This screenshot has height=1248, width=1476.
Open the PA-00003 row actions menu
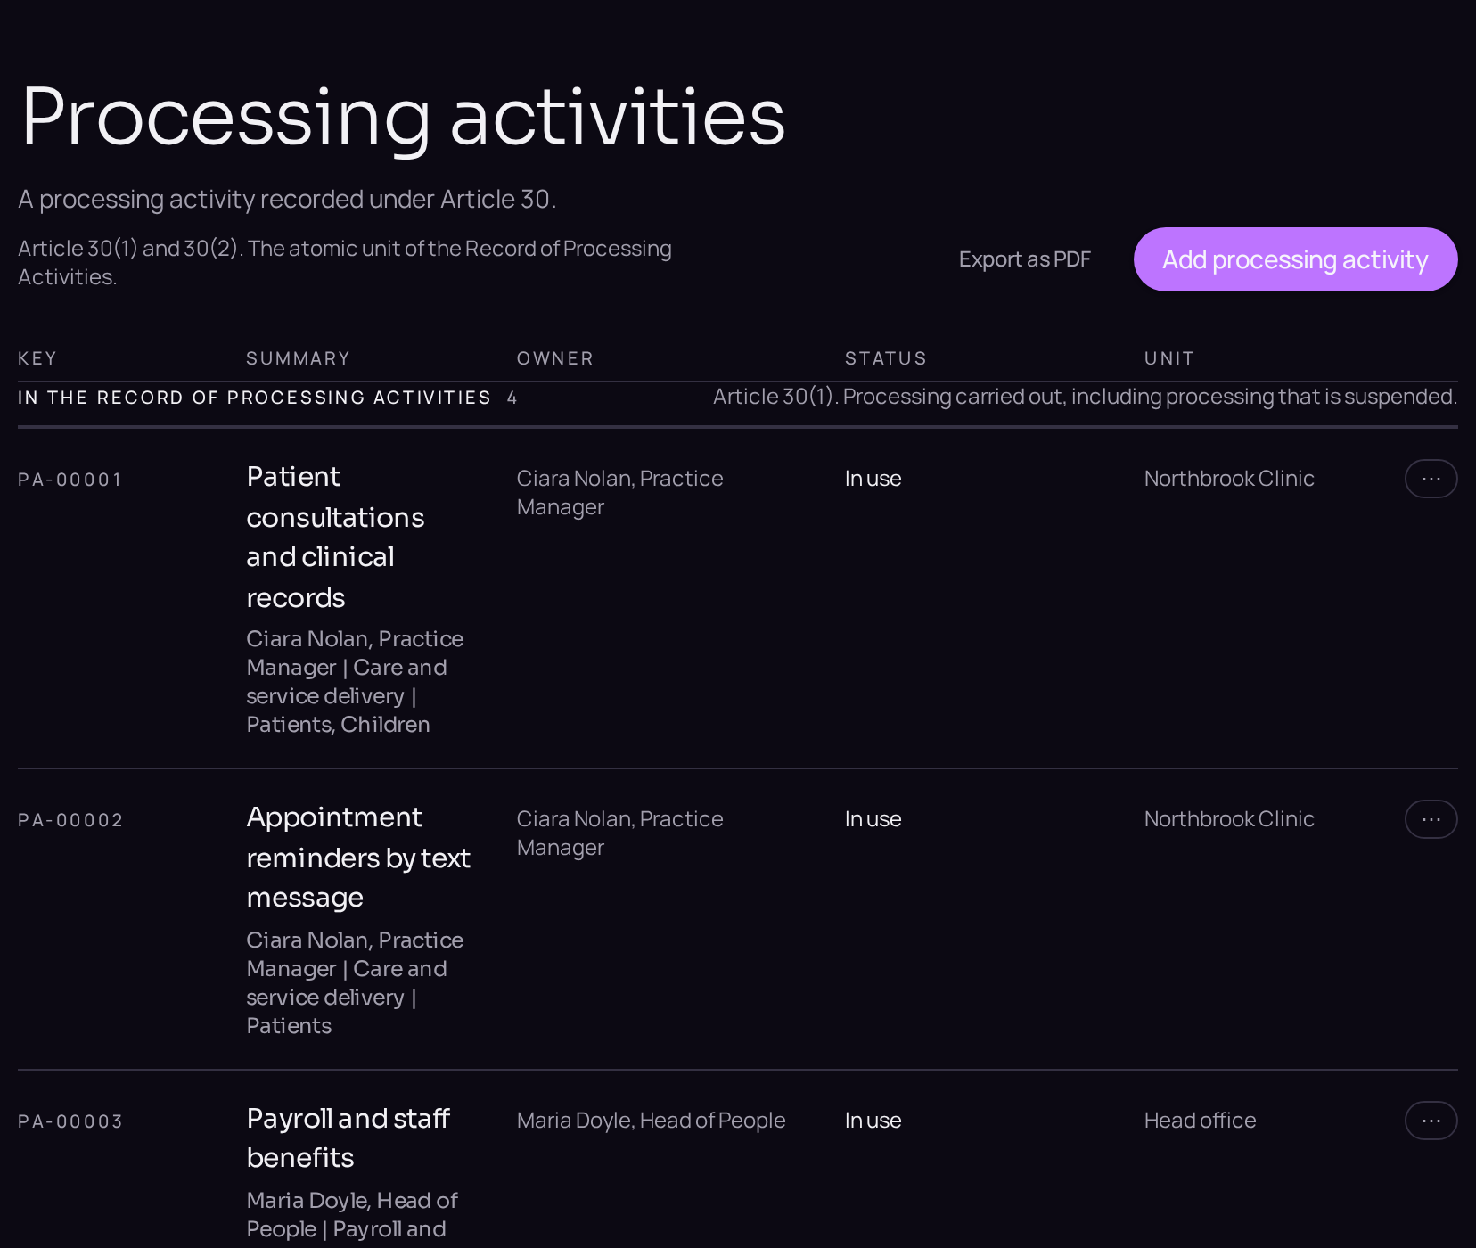tap(1431, 1121)
